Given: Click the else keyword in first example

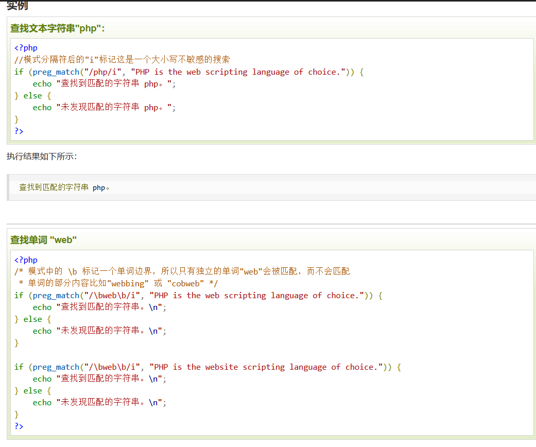Looking at the screenshot, I should (33, 95).
